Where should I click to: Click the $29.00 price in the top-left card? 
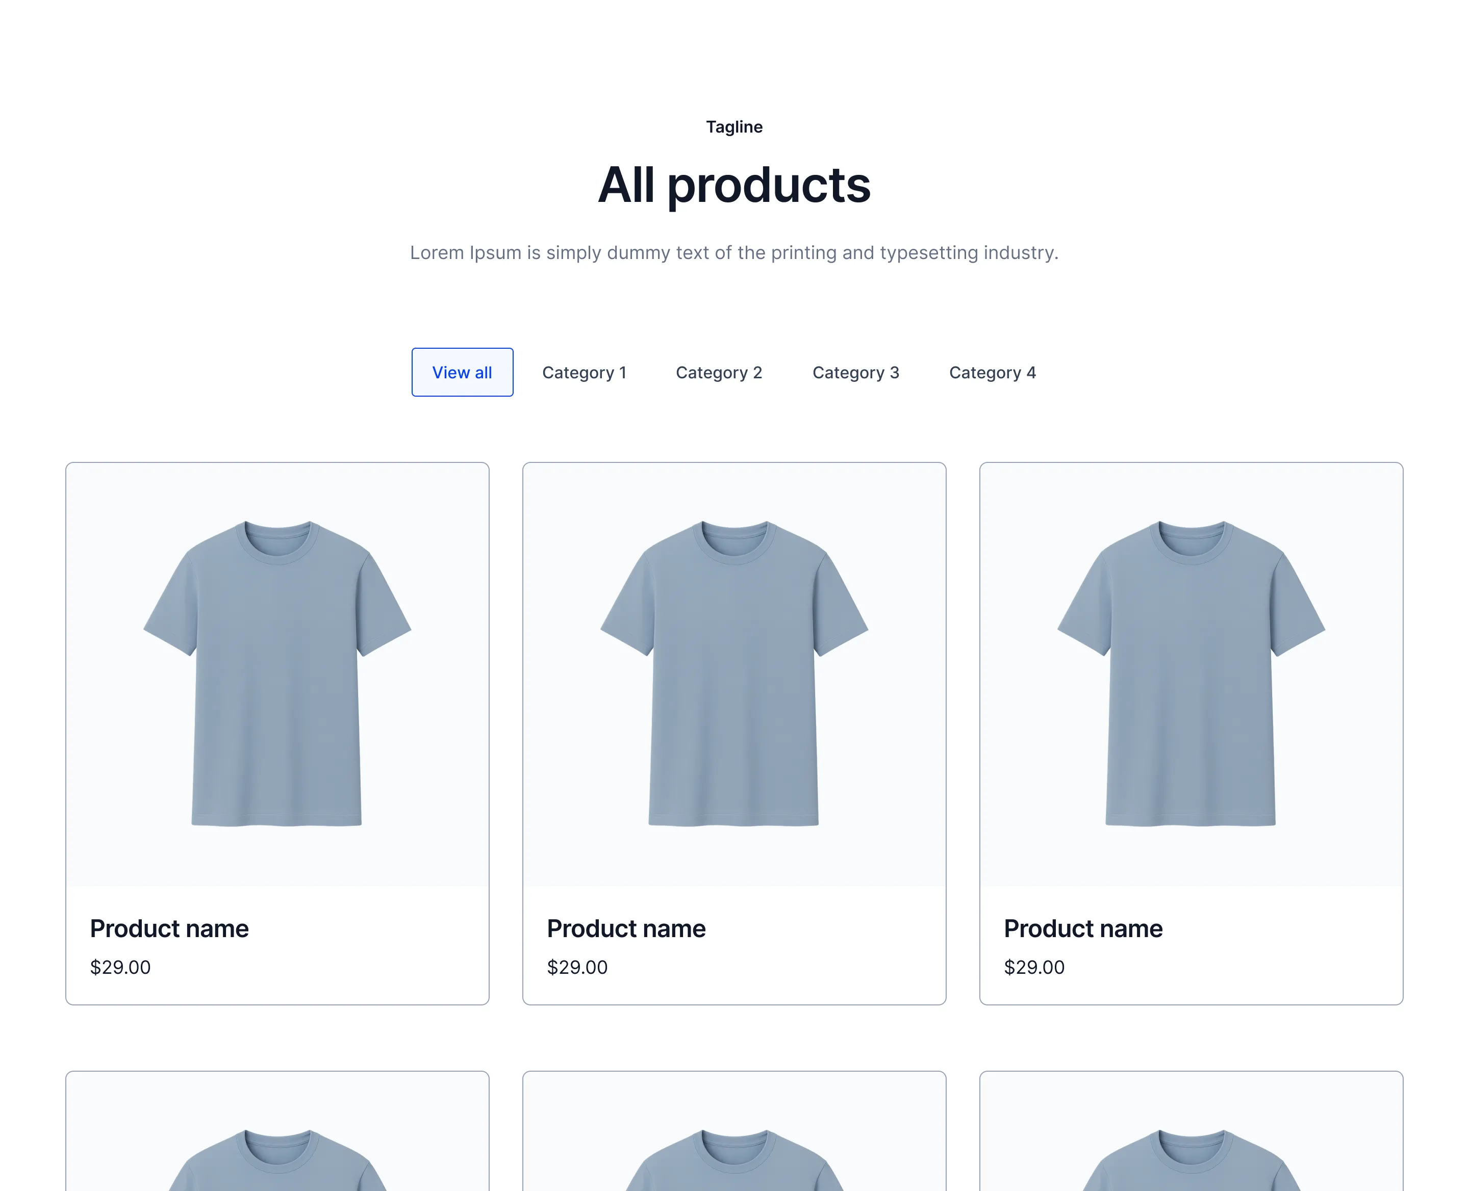(120, 967)
